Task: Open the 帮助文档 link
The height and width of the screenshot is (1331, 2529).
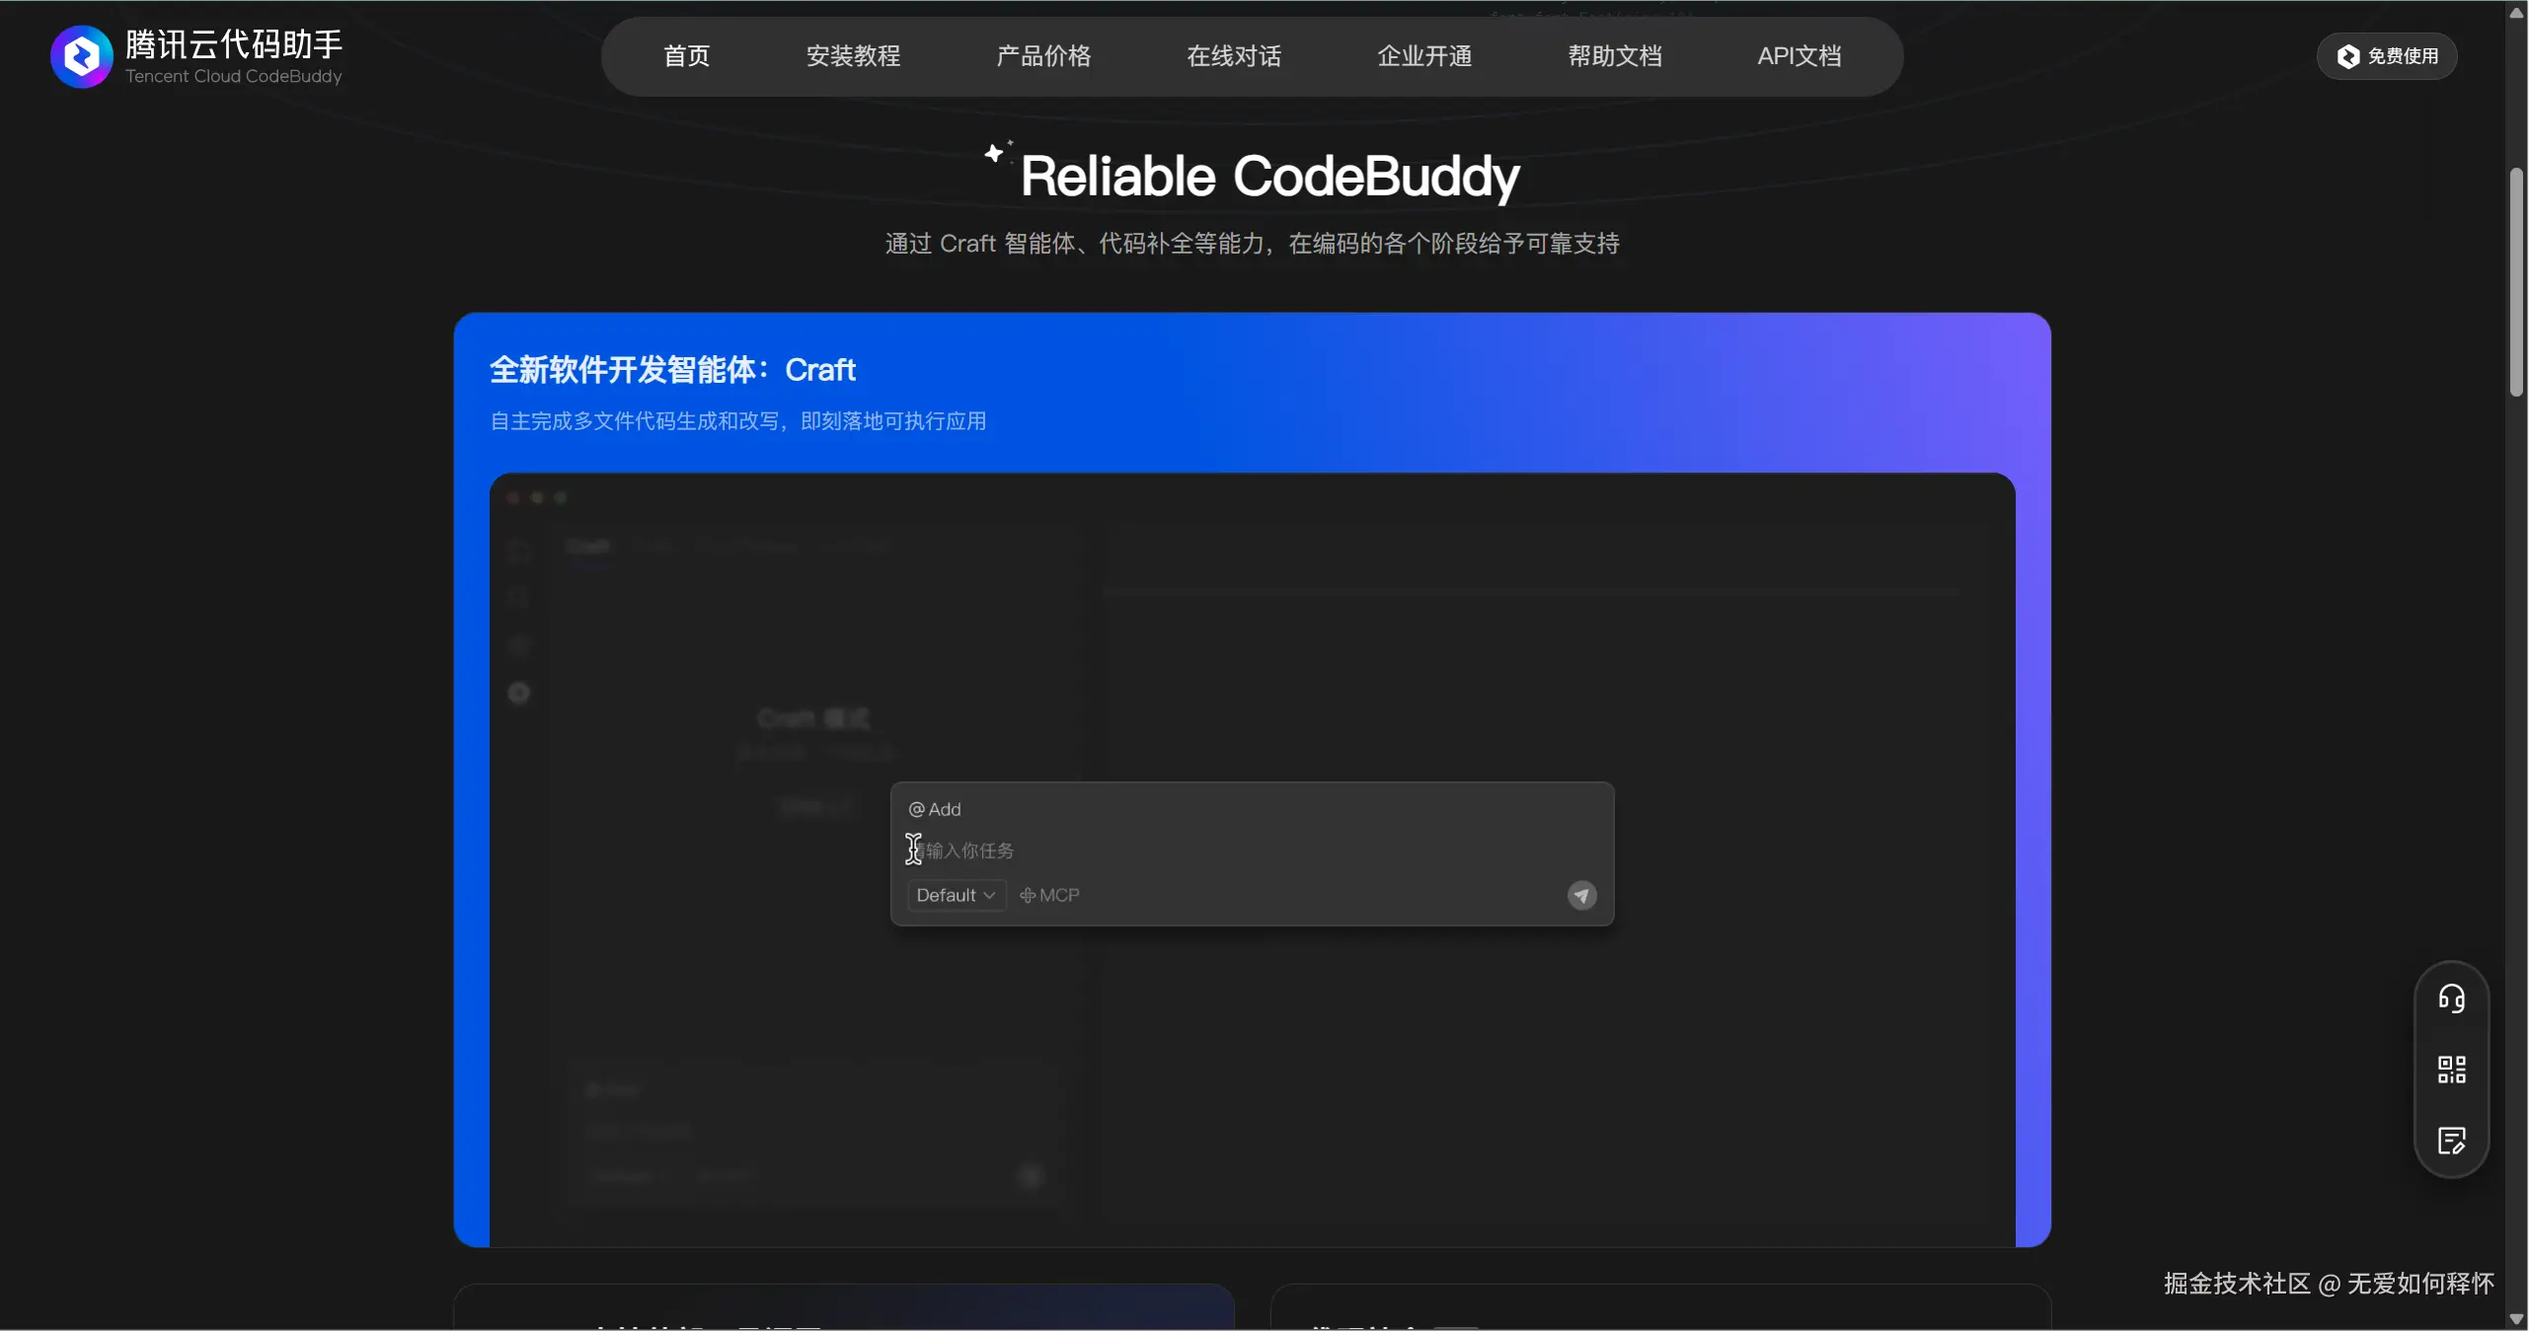Action: (x=1615, y=56)
